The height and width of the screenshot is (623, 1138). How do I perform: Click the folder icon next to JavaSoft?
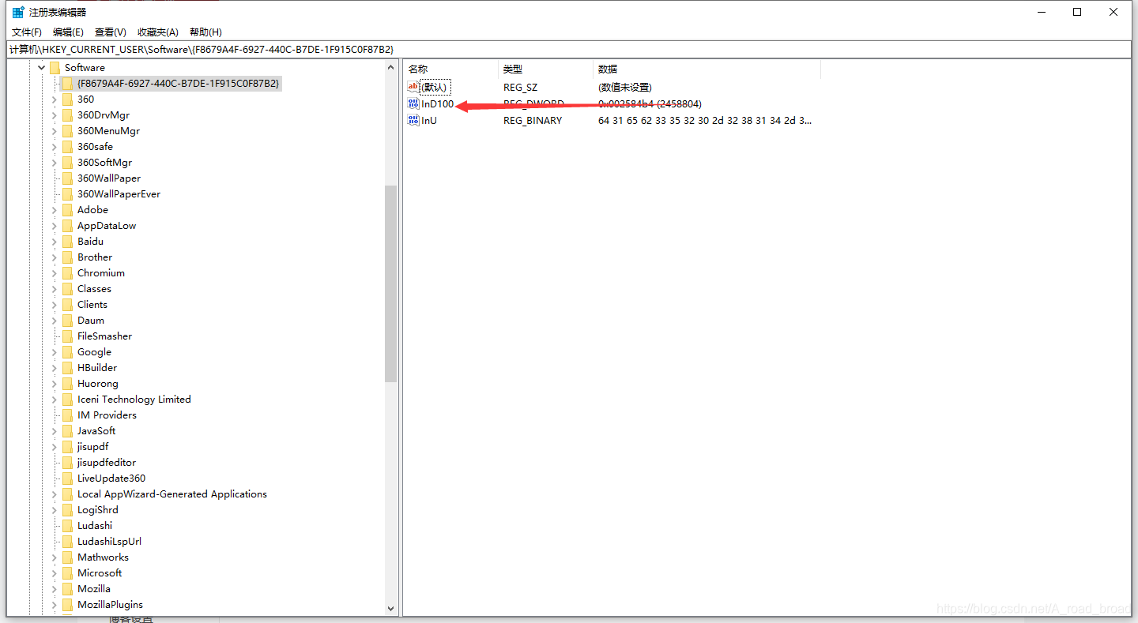[67, 430]
